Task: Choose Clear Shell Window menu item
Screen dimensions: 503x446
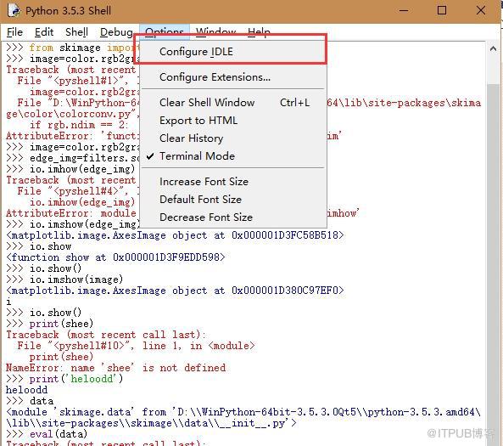Action: 233,103
